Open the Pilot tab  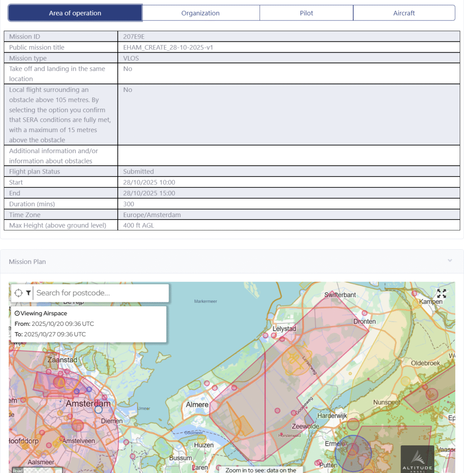306,13
